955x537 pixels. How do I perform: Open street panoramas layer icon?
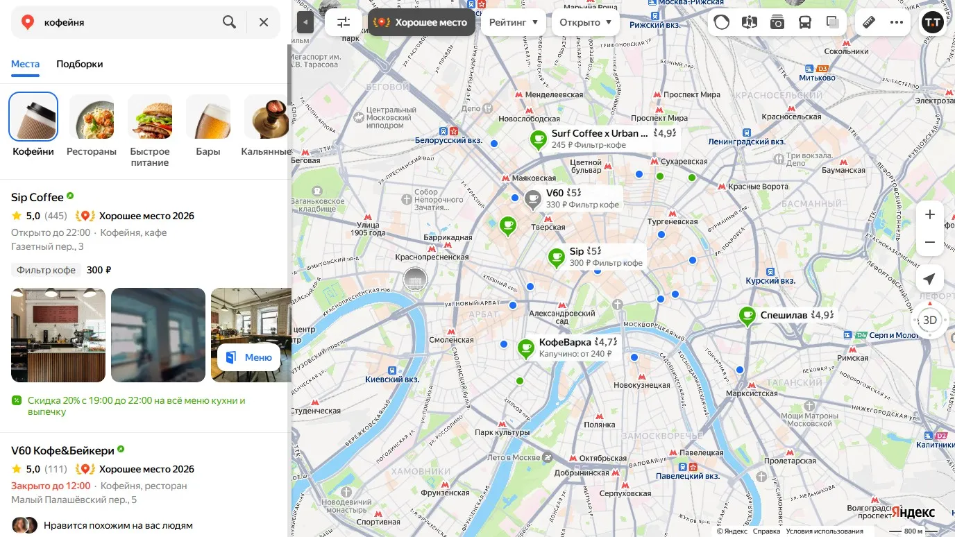(749, 22)
